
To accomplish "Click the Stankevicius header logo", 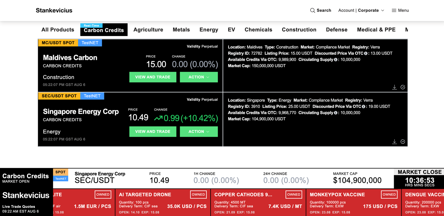I will 54,11.
